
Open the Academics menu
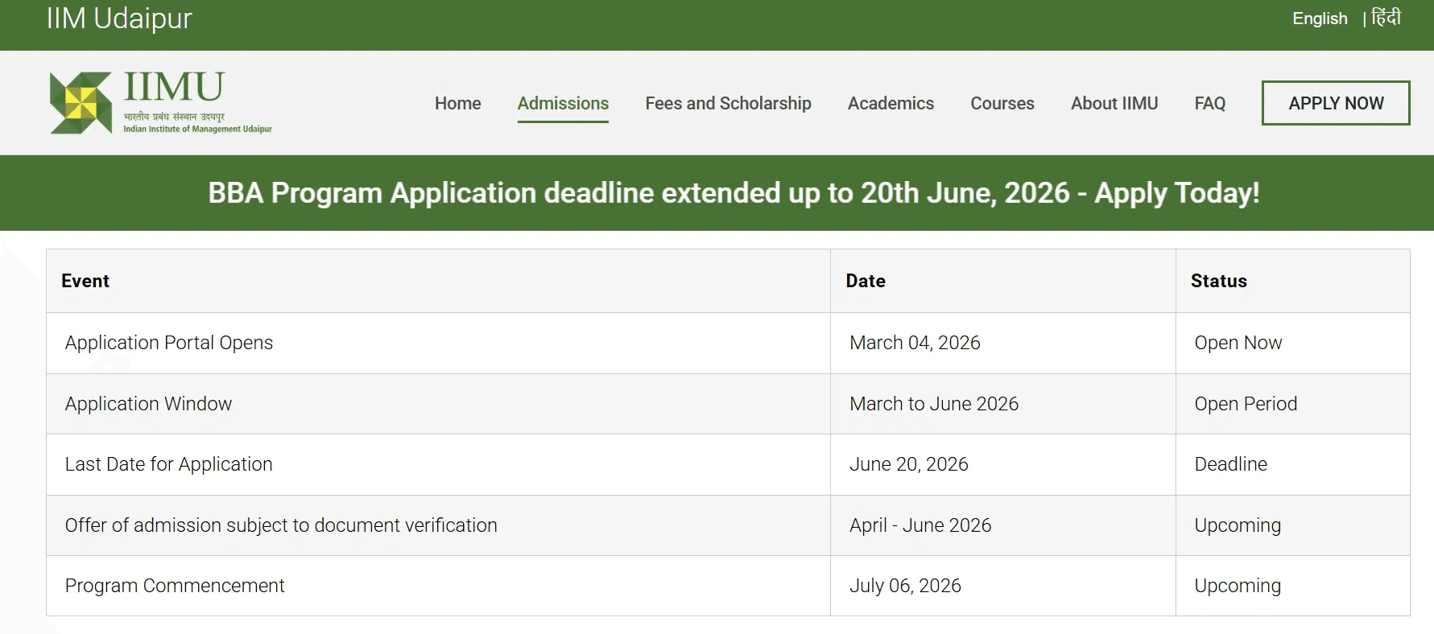pos(891,103)
